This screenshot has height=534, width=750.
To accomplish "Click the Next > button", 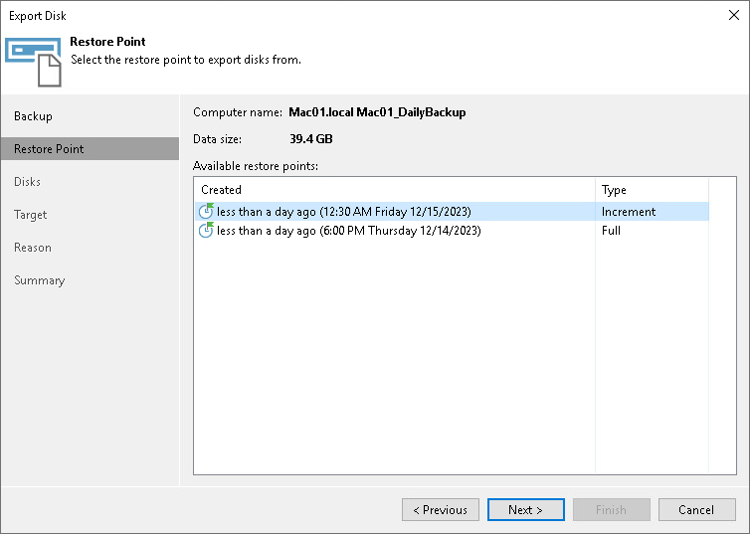I will tap(525, 509).
